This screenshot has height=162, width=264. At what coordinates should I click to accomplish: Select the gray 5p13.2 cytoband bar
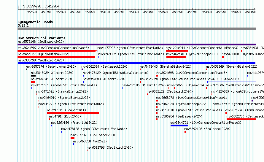(x=136, y=29)
